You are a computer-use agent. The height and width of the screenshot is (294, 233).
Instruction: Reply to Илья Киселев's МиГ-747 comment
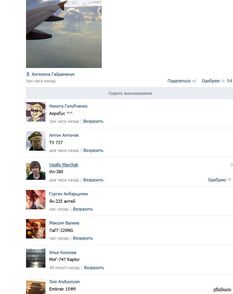click(94, 268)
